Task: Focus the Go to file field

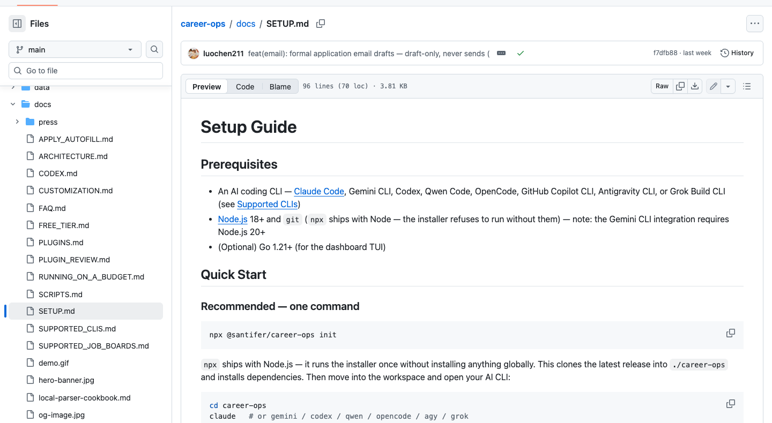Action: tap(86, 71)
